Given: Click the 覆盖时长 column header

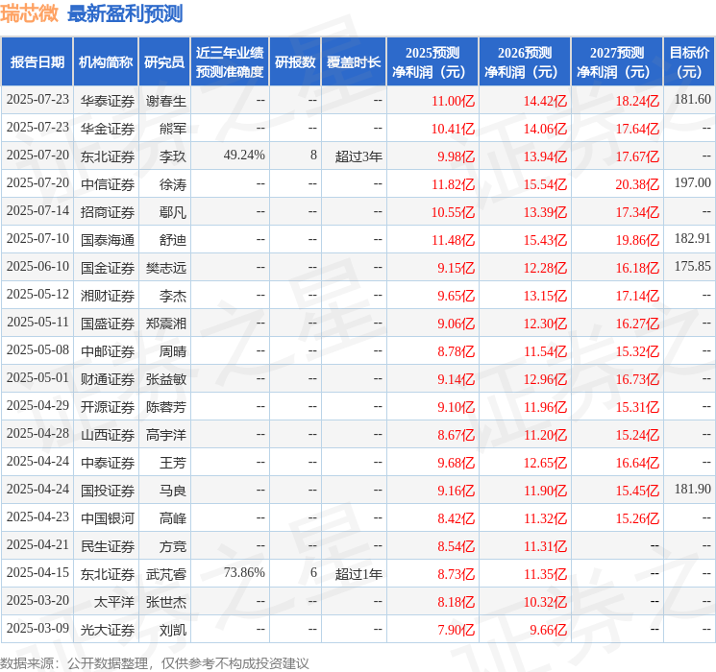Looking at the screenshot, I should (354, 62).
